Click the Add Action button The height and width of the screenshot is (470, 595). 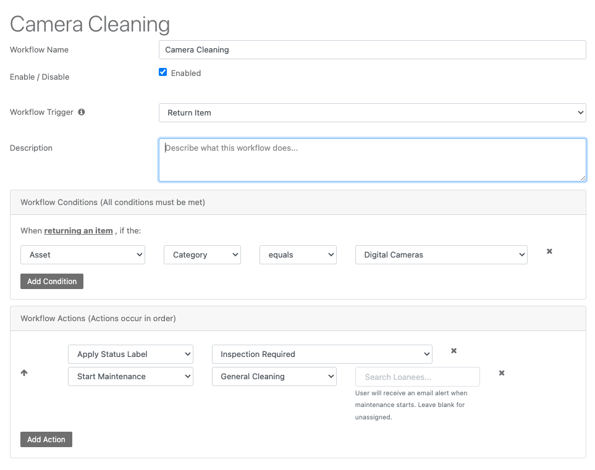[x=46, y=439]
